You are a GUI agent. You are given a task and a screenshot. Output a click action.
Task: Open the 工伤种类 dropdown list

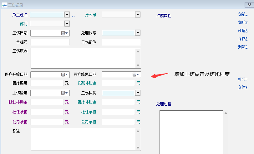tap(138, 93)
